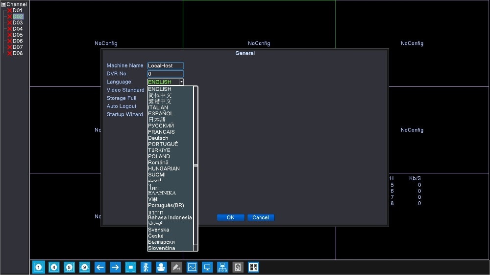Click the Machine Name input field
Viewport: 490px width, 275px height.
[165, 66]
